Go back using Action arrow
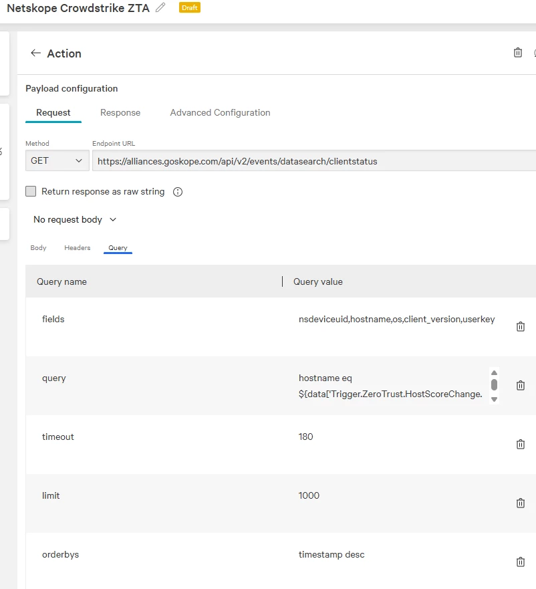The image size is (536, 589). click(35, 53)
